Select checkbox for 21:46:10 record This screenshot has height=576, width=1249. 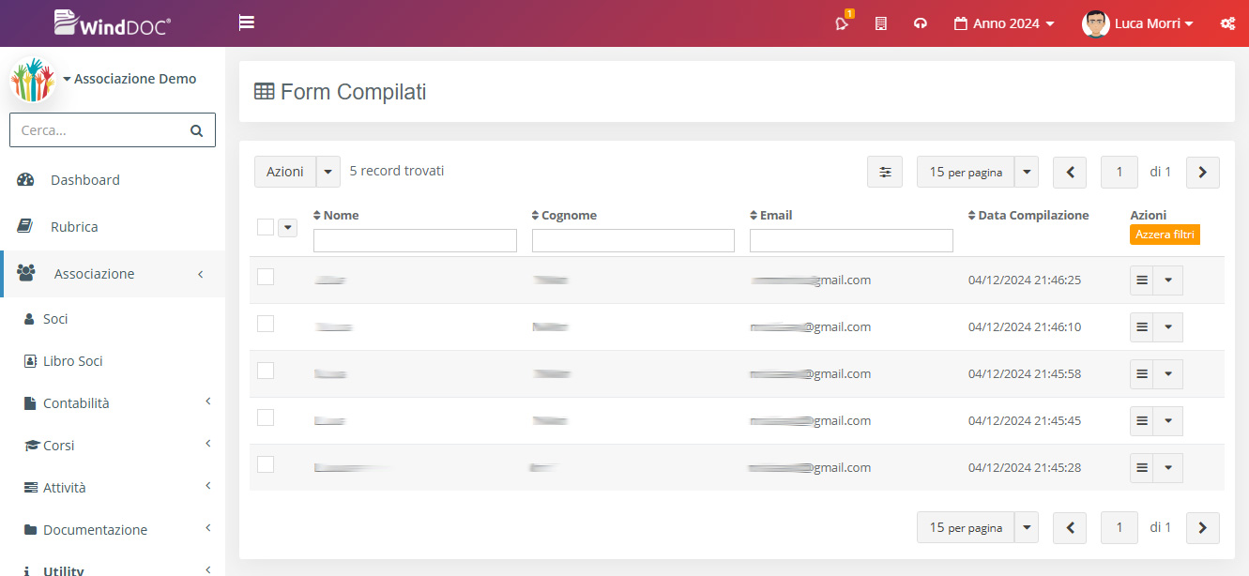pyautogui.click(x=266, y=324)
